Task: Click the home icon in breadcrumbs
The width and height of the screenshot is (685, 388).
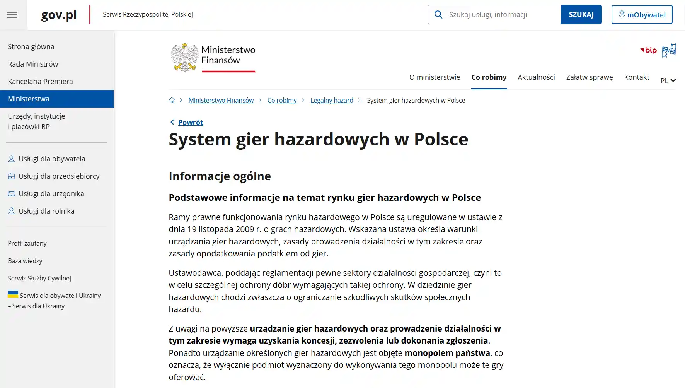Action: pyautogui.click(x=172, y=100)
